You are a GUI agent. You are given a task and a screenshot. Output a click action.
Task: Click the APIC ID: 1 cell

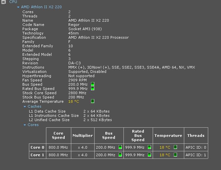coord(196,155)
